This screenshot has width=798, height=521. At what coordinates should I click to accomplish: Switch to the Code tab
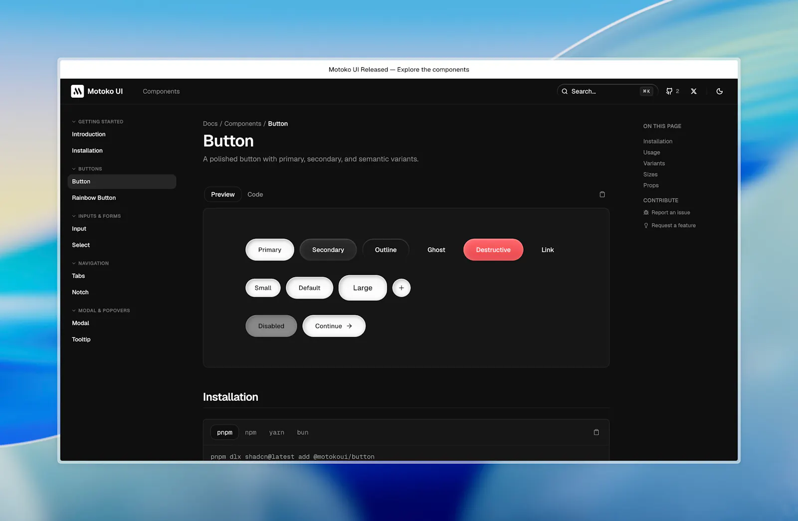[x=255, y=194]
